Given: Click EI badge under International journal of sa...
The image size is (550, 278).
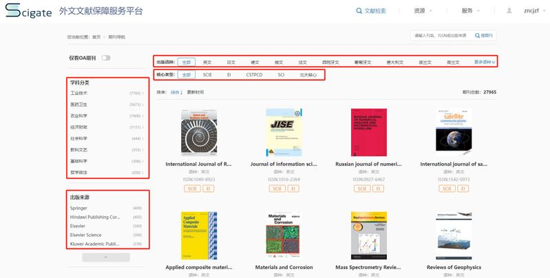Looking at the screenshot, I should 464,188.
